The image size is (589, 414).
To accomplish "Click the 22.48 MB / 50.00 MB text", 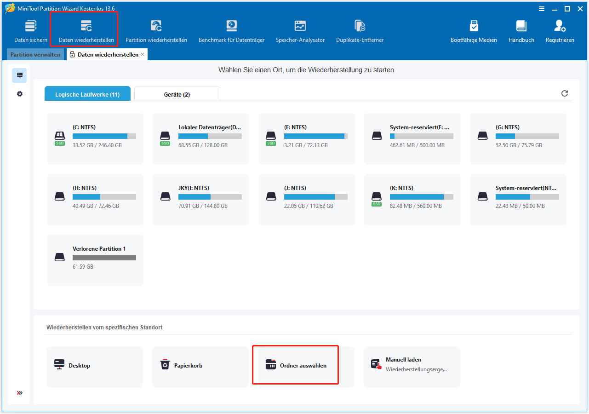I will [x=520, y=206].
